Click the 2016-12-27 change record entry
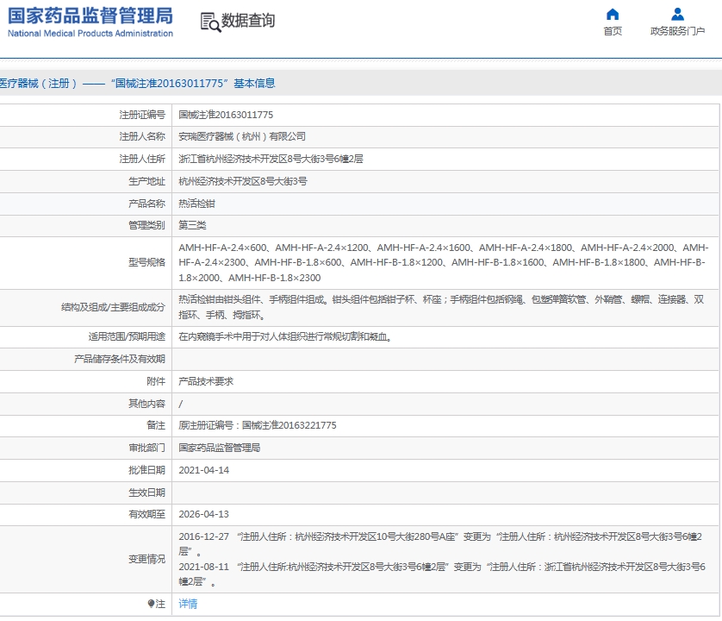 [x=440, y=544]
